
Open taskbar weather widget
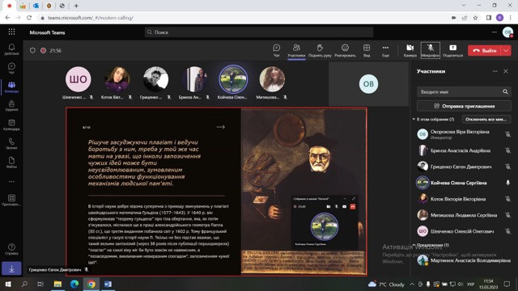pos(386,284)
